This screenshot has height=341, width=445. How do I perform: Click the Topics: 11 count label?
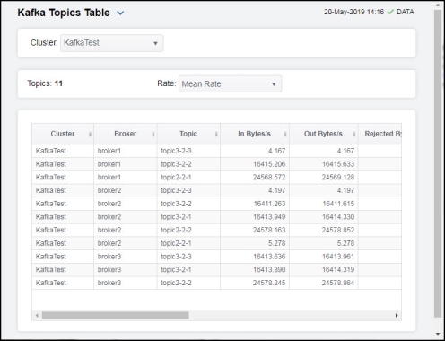(x=45, y=83)
